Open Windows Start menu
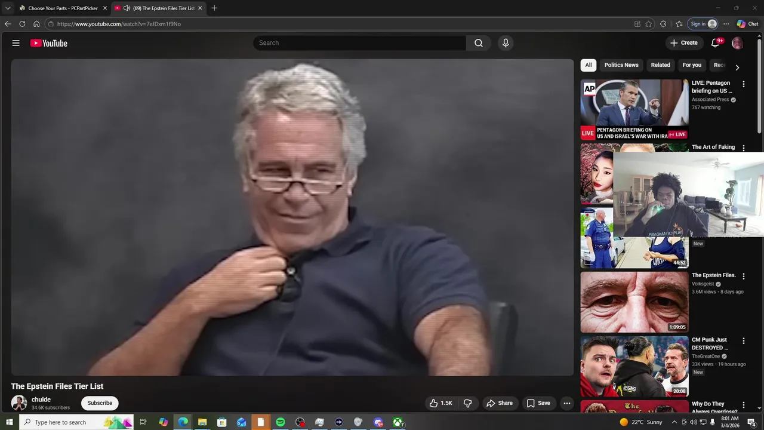Viewport: 764px width, 430px height. (x=10, y=422)
